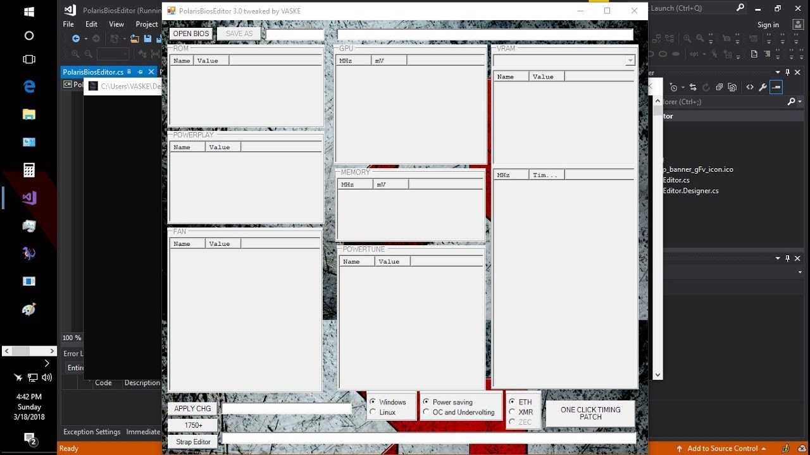Switch to Exception Settings tab

[92, 432]
